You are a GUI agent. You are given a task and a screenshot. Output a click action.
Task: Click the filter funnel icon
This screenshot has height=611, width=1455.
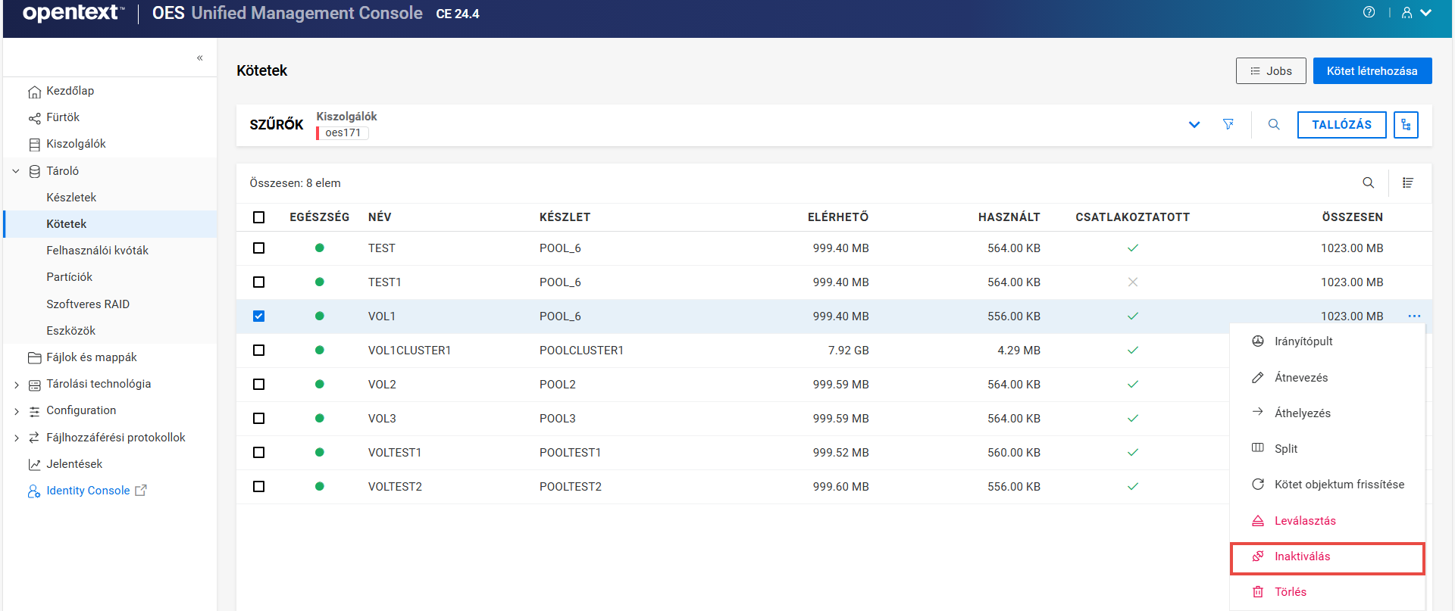pyautogui.click(x=1228, y=124)
